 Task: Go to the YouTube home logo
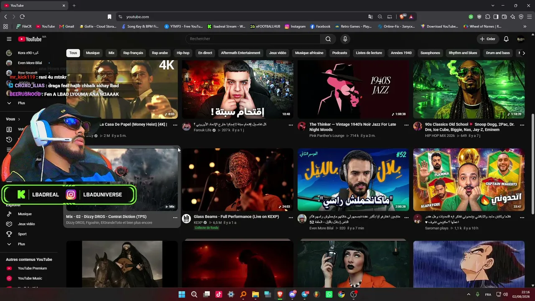coord(30,39)
